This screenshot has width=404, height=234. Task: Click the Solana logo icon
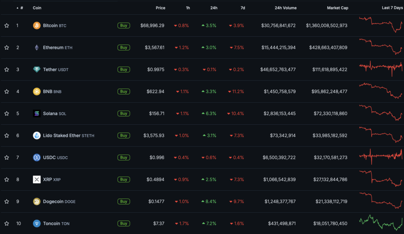coord(37,114)
